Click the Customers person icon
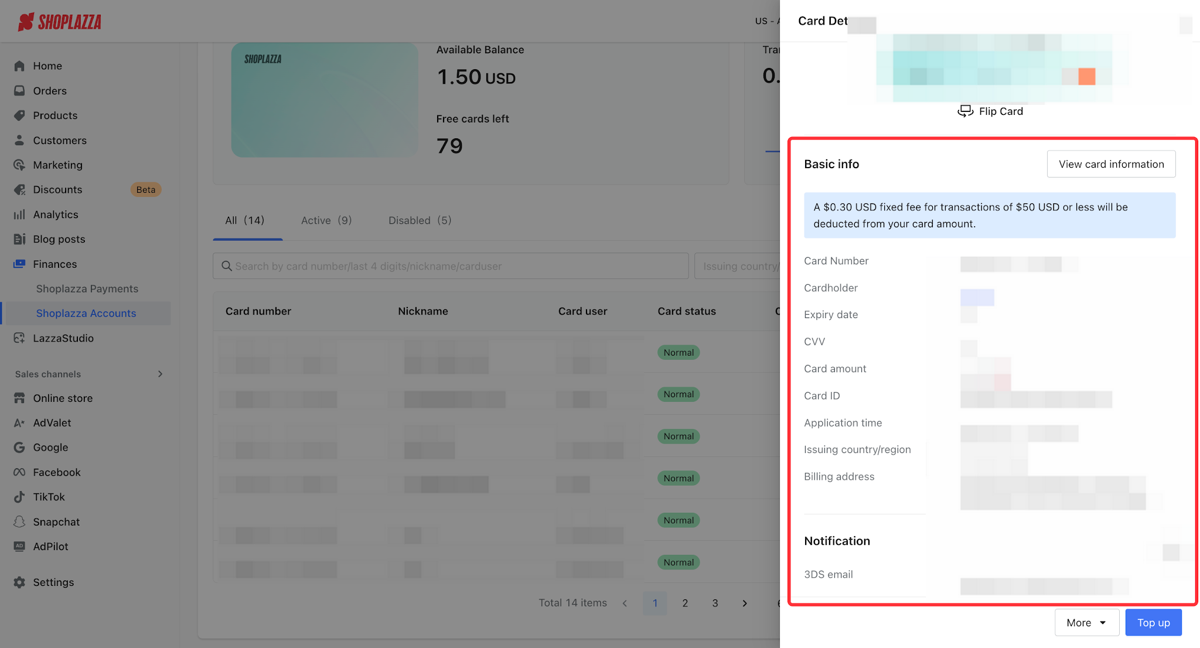 19,140
